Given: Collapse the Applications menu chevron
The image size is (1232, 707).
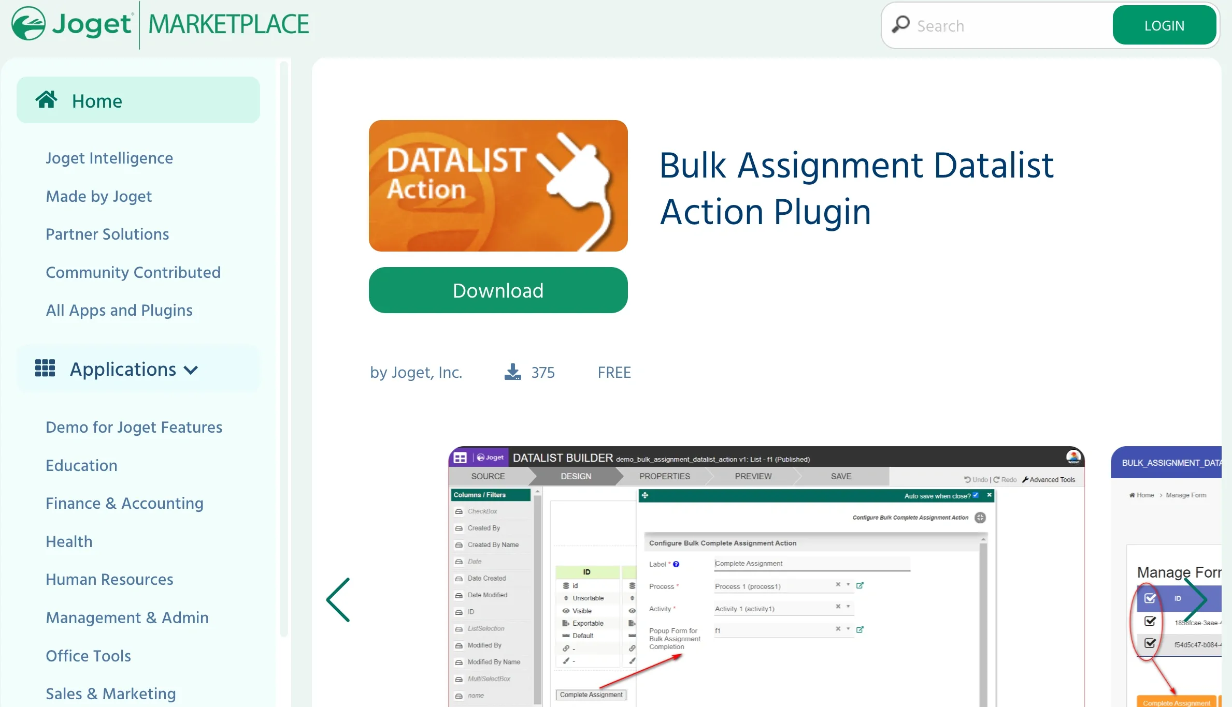Looking at the screenshot, I should pyautogui.click(x=191, y=370).
